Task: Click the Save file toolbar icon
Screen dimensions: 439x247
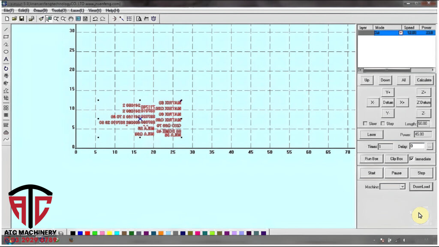Action: point(22,19)
